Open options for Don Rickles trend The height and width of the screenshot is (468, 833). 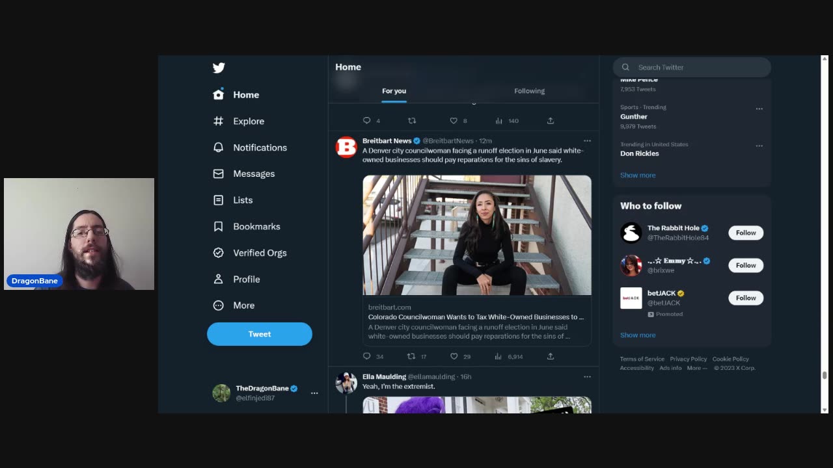[759, 146]
